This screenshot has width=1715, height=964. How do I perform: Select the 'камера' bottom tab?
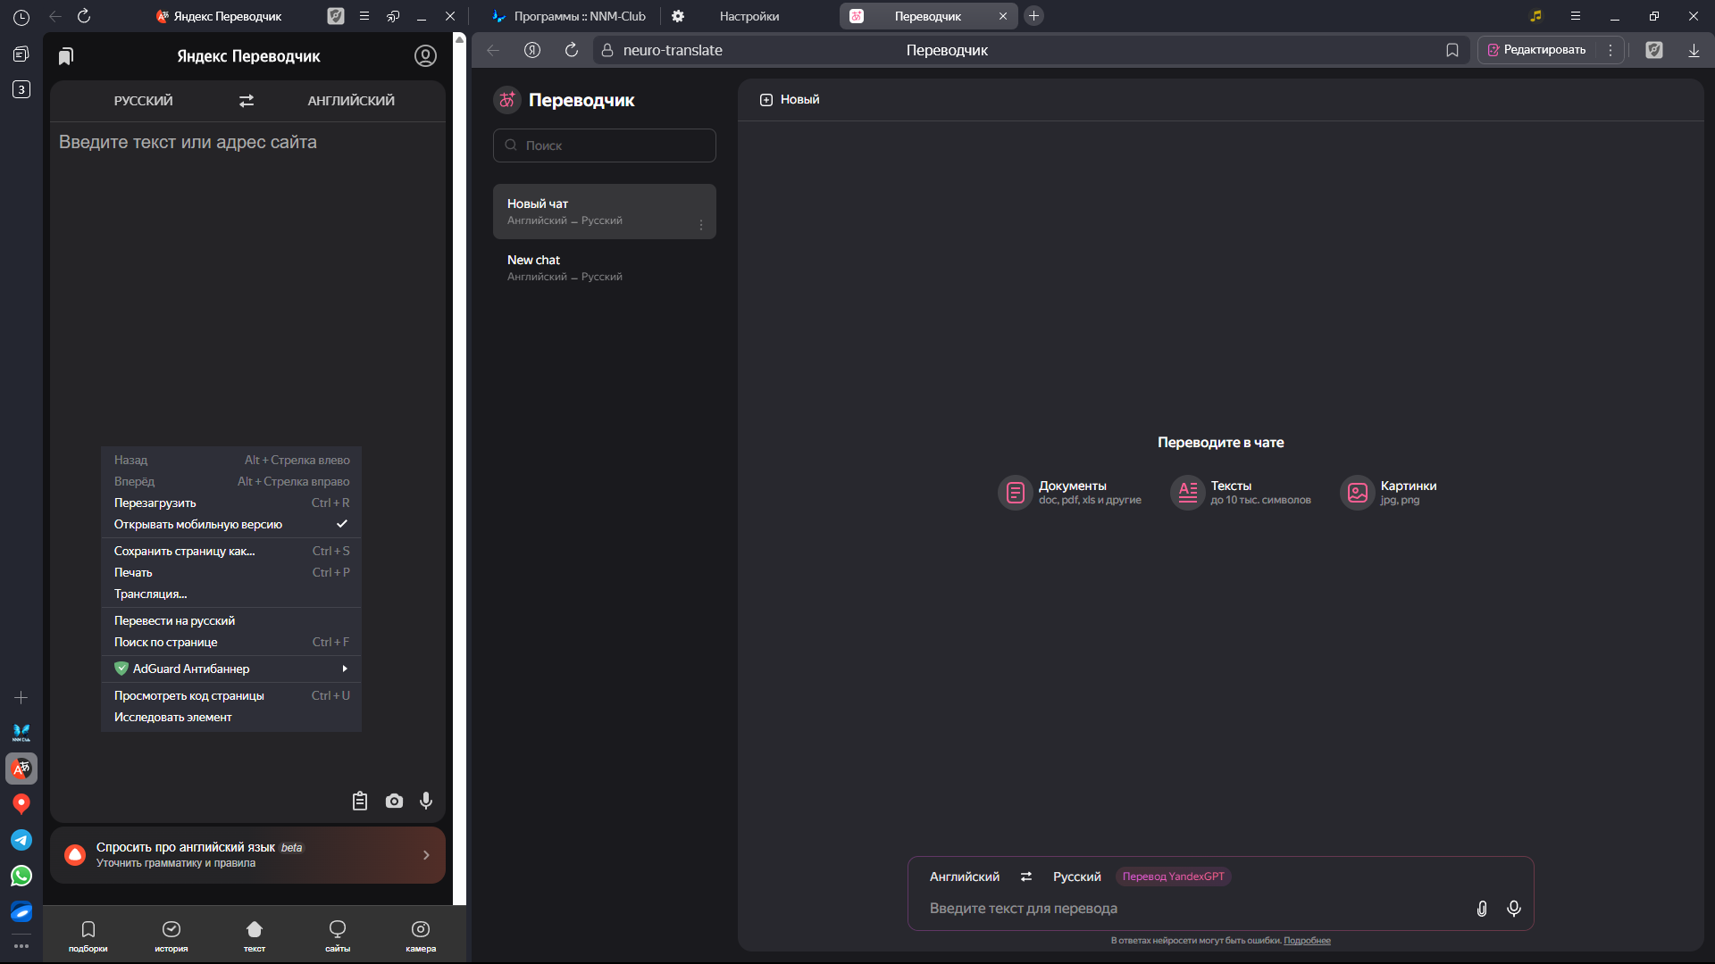pyautogui.click(x=421, y=935)
